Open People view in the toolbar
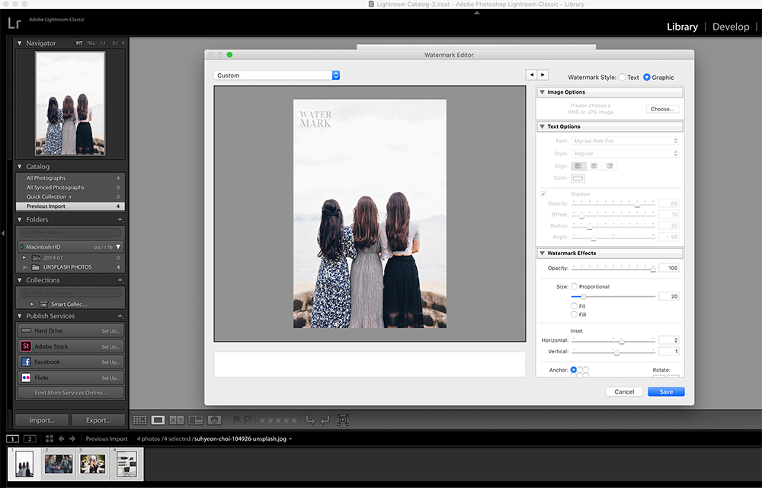Screen dimensions: 762x488 tap(216, 419)
